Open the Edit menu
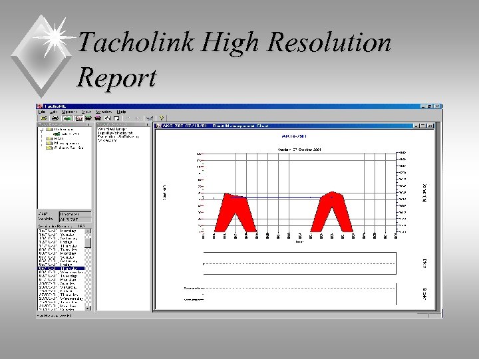Image resolution: width=479 pixels, height=359 pixels. (x=53, y=112)
